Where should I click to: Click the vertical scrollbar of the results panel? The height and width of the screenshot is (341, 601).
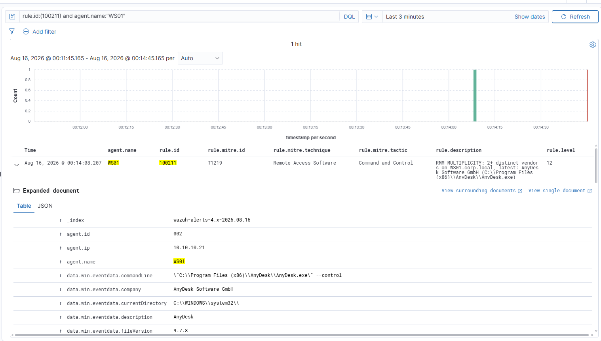596,165
